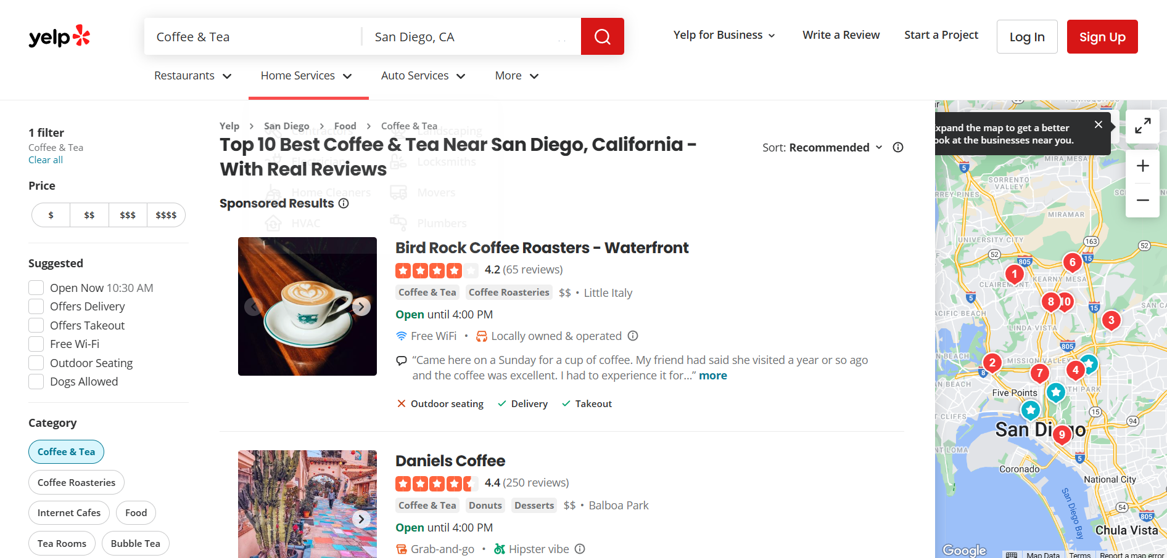
Task: Select Bubble Tea category chip
Action: pyautogui.click(x=135, y=543)
